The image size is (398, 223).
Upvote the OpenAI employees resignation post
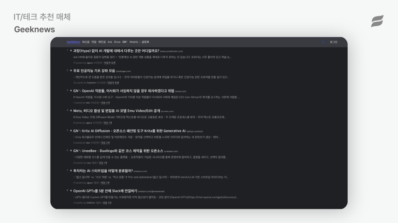[x=71, y=90]
